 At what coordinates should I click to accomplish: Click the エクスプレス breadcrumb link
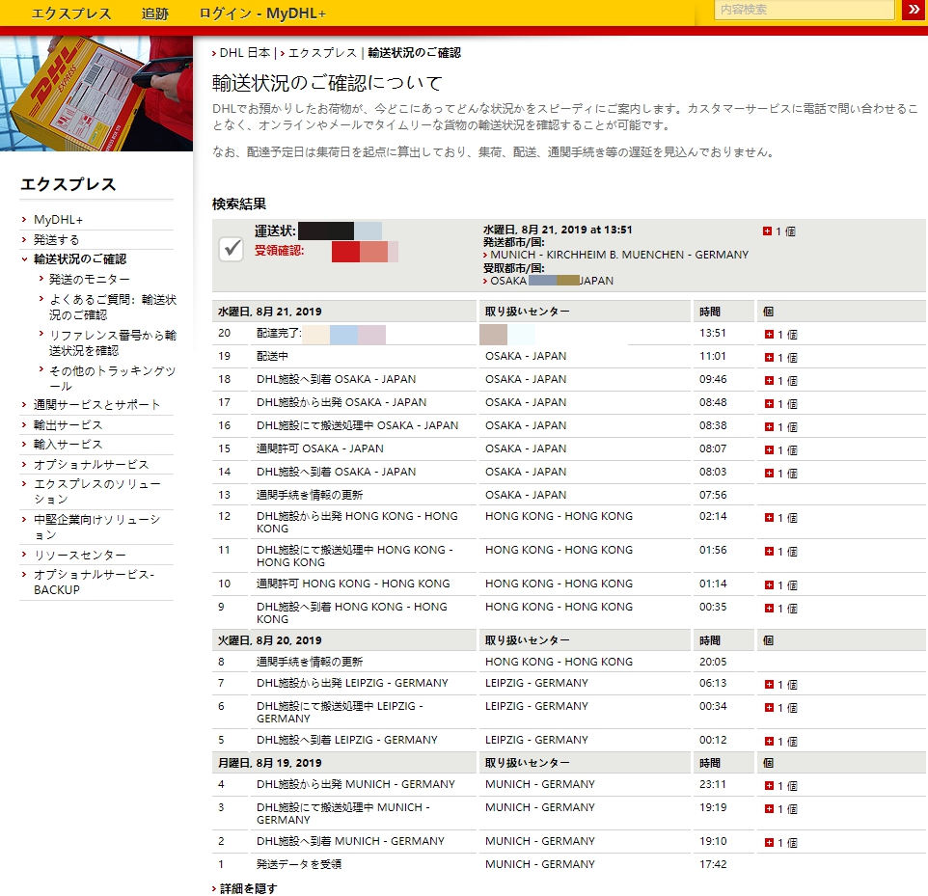tap(322, 53)
